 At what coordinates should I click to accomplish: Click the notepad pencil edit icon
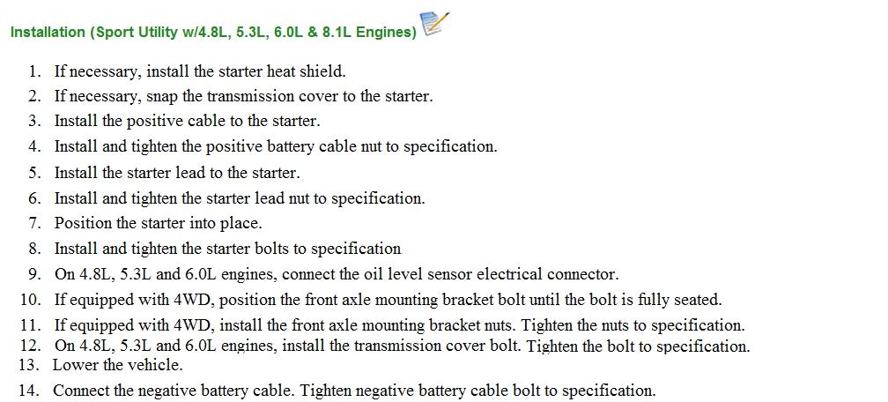coord(435,23)
